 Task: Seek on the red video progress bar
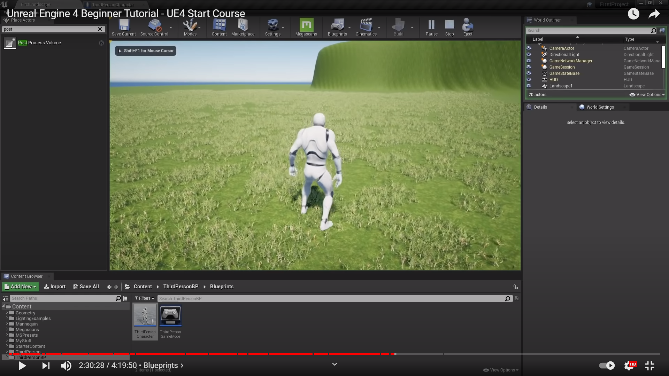click(209, 354)
